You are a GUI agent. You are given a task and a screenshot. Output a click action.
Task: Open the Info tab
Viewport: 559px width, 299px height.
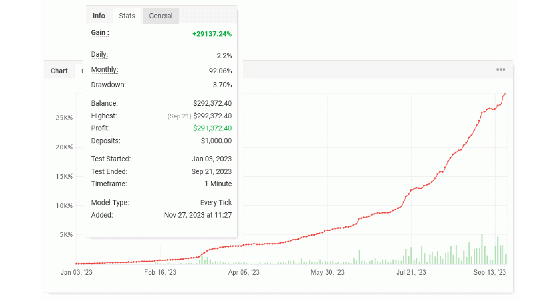coord(99,16)
